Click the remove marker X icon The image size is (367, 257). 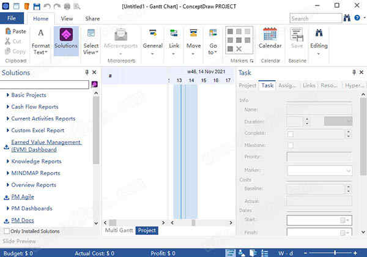point(239,49)
